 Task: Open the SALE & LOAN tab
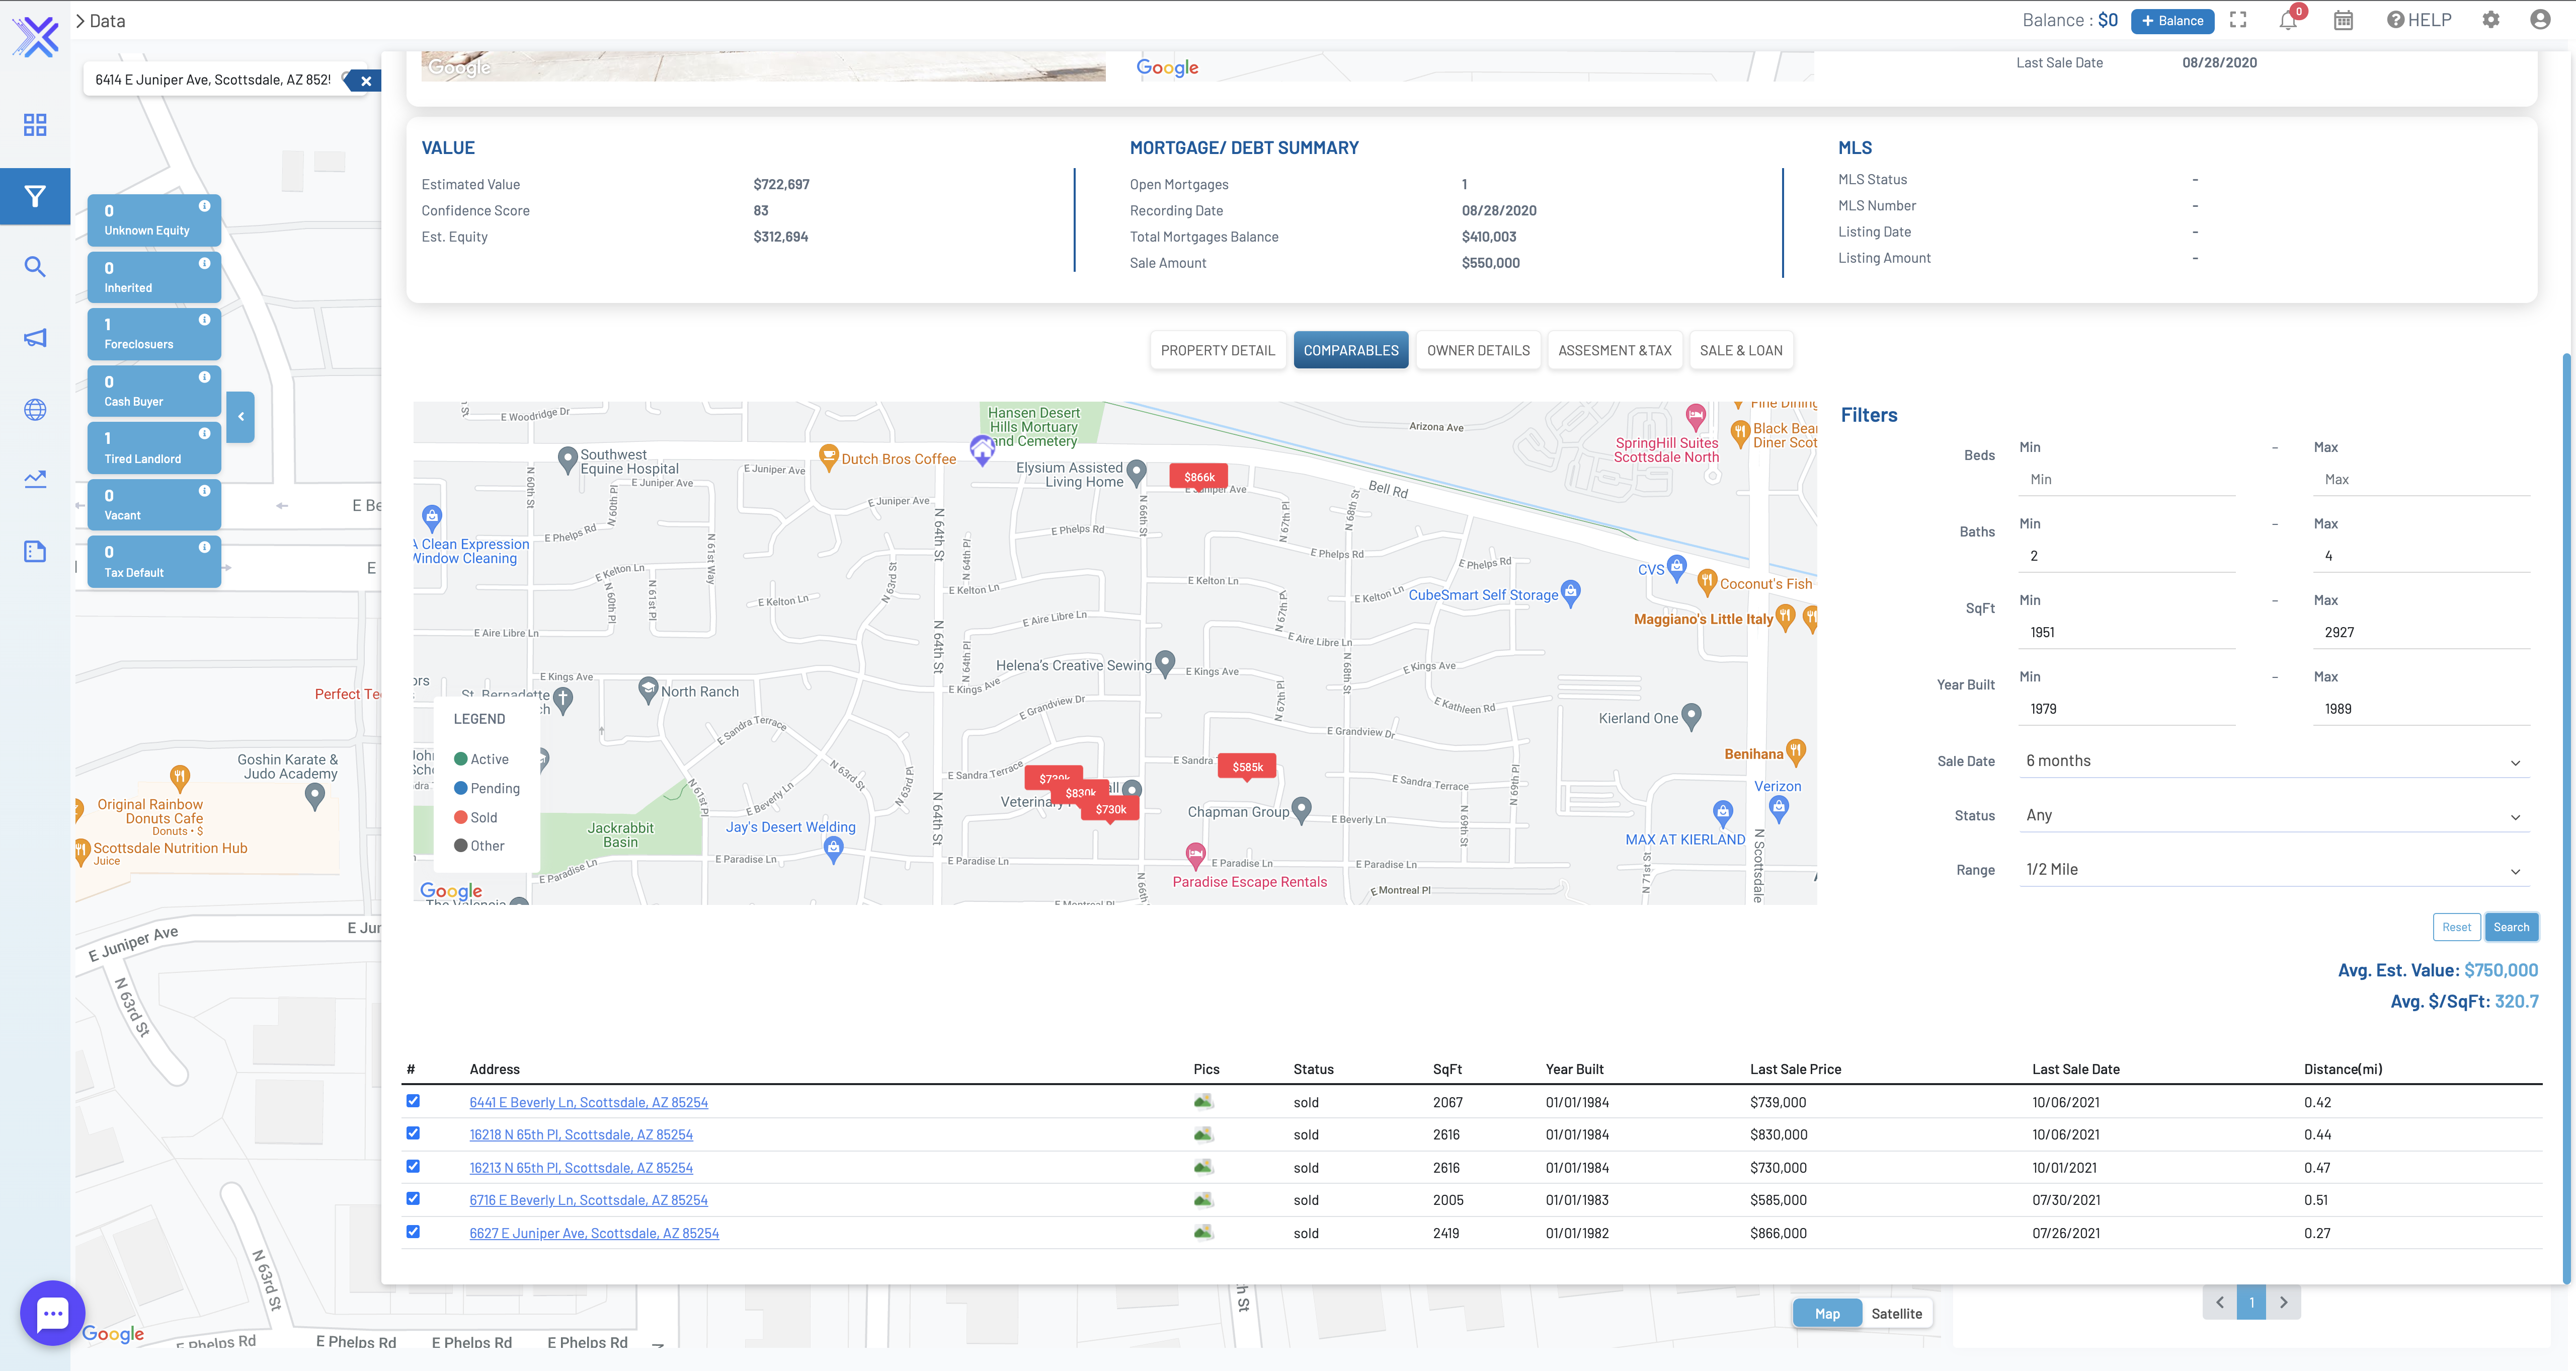click(1741, 351)
